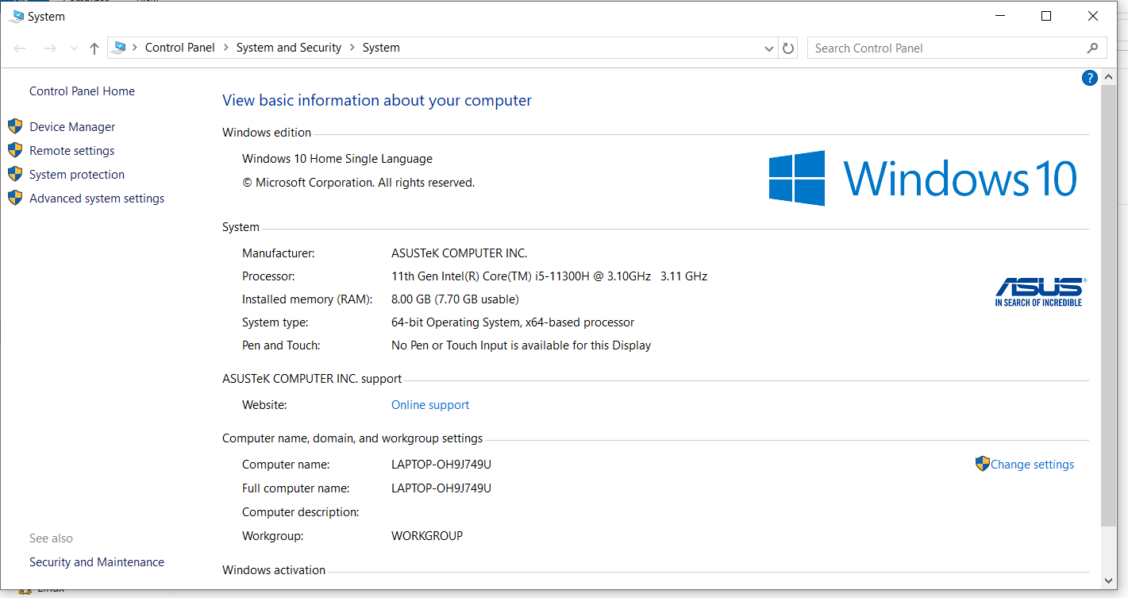Screen dimensions: 1128x598
Task: Open the address bar history dropdown
Action: pos(768,48)
